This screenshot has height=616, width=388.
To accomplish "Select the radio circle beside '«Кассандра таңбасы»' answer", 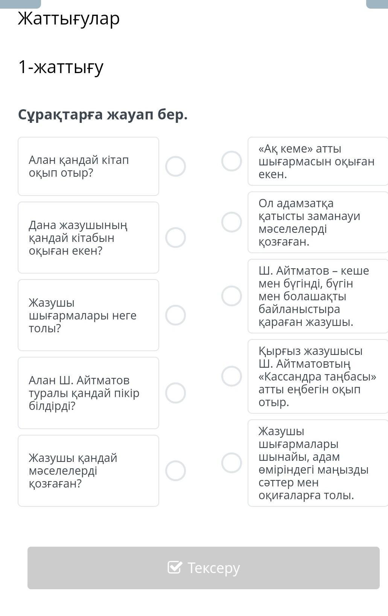I will tap(231, 376).
